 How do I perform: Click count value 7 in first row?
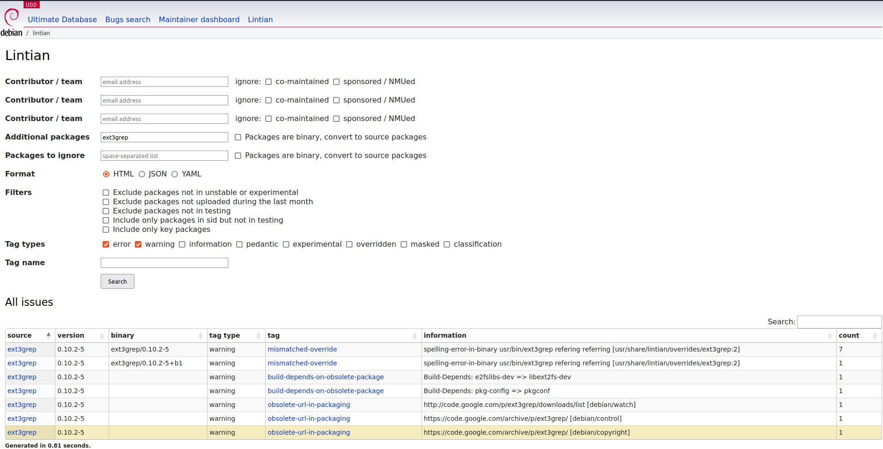coord(841,349)
